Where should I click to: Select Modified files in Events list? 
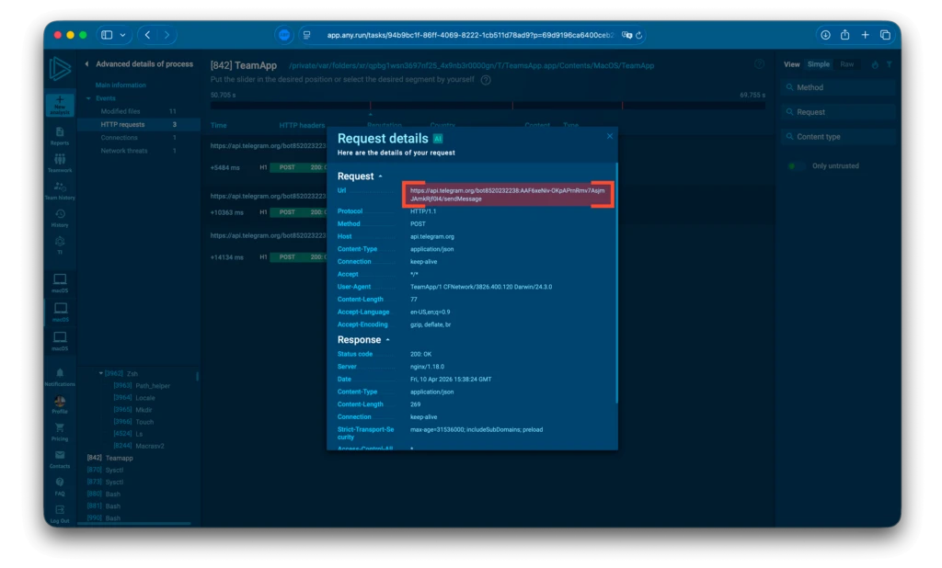120,111
